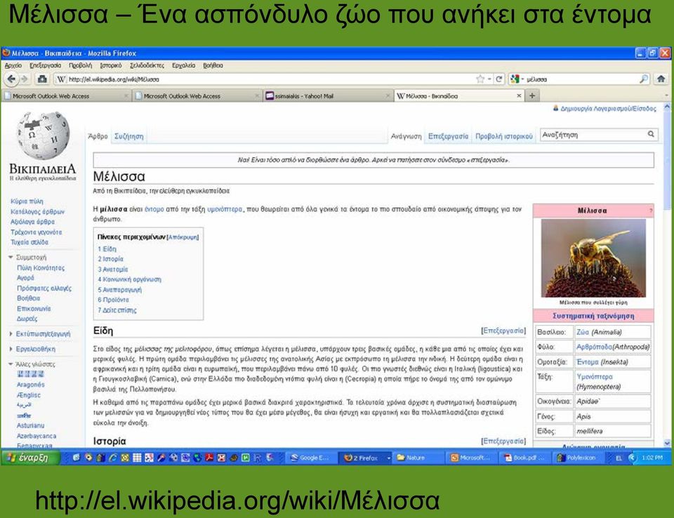Click the Microsoft taskbar item
674x518 pixels.
(x=470, y=458)
